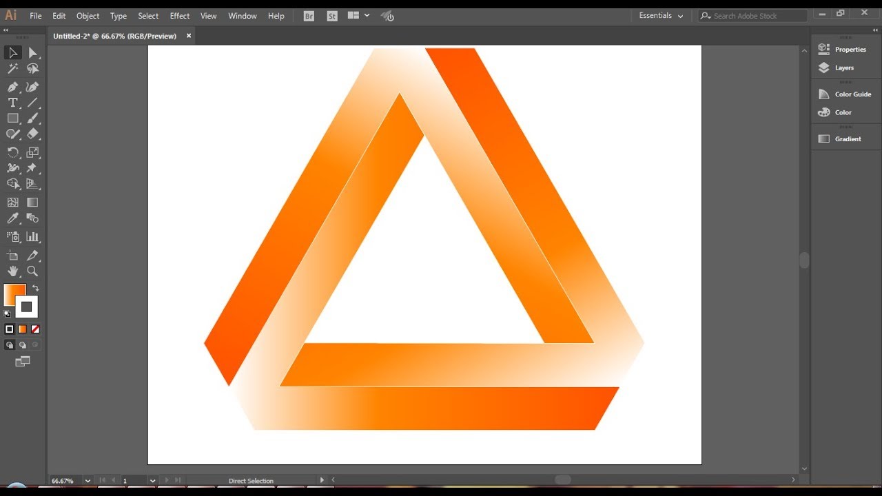Open the Properties panel

[842, 50]
